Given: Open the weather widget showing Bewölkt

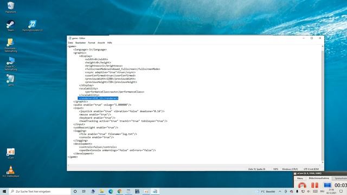Looking at the screenshot, I should (x=266, y=191).
